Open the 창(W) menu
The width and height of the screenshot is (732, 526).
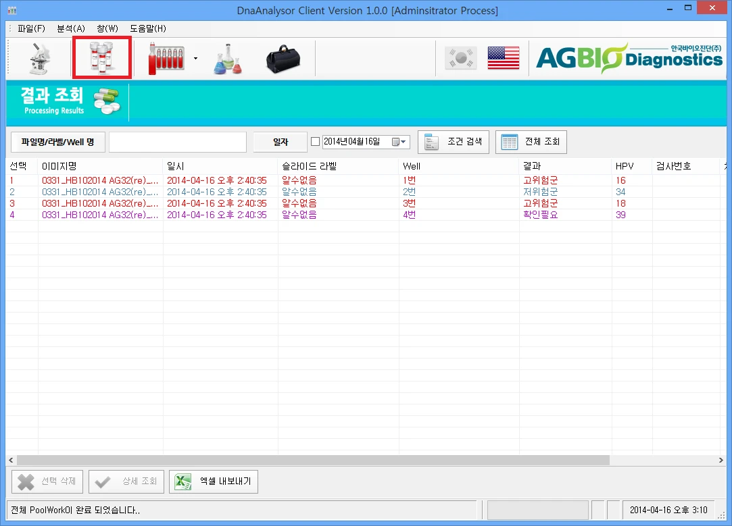click(107, 28)
